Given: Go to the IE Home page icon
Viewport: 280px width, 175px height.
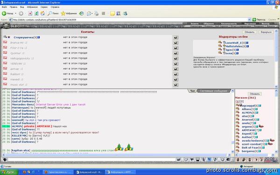Looking at the screenshot, I should [x=42, y=14].
